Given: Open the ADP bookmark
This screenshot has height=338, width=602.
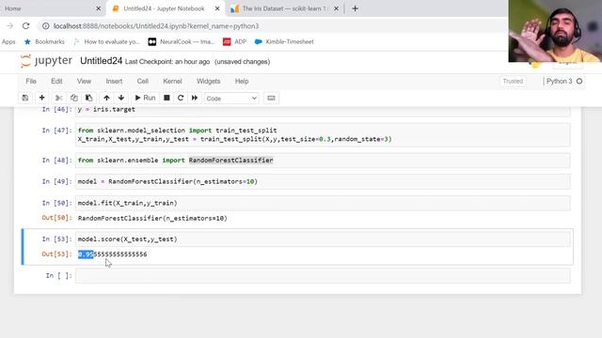Looking at the screenshot, I should tap(234, 41).
